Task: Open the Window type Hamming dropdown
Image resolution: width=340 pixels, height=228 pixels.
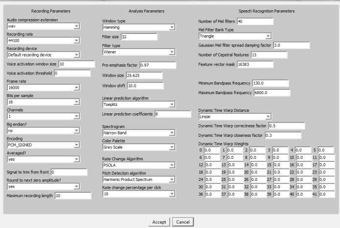Action: (138, 28)
